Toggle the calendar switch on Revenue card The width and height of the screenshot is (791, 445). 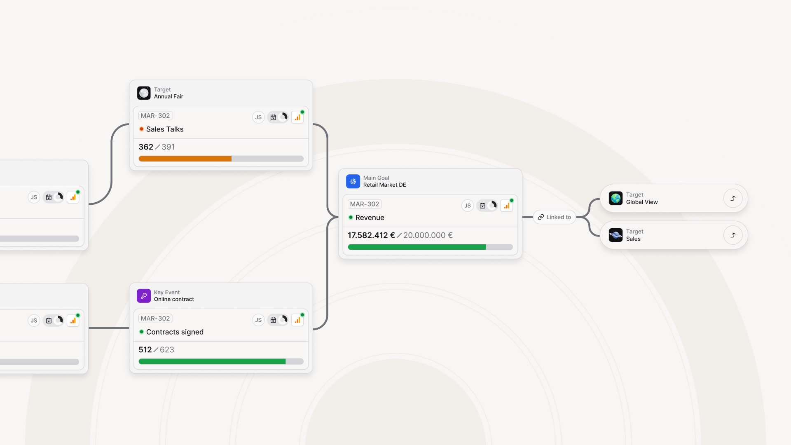tap(487, 206)
